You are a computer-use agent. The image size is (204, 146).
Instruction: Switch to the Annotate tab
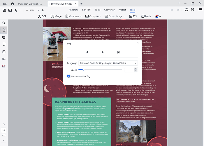coord(73,10)
